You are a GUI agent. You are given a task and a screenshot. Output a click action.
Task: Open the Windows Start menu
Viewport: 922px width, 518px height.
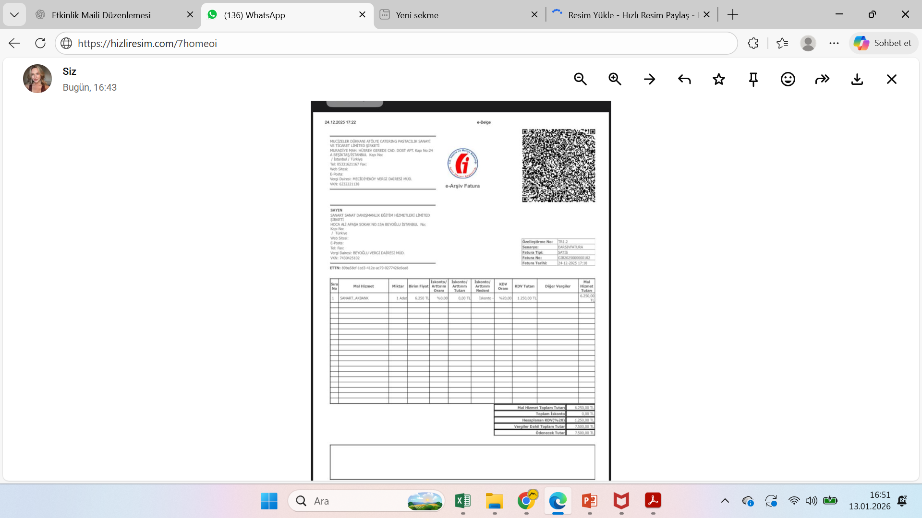(x=269, y=501)
